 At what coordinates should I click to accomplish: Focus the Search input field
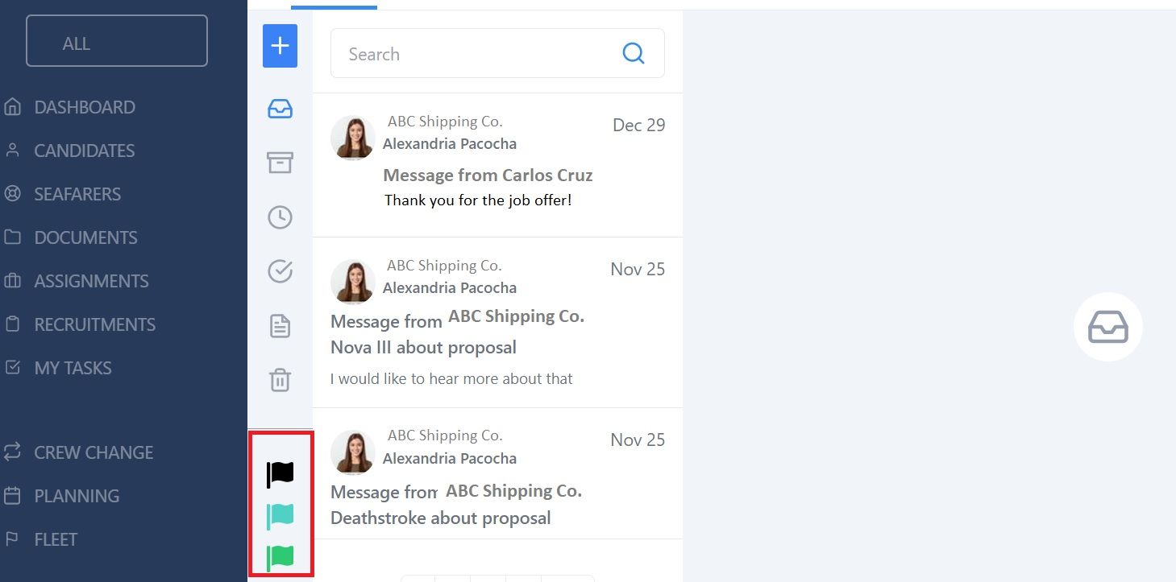tap(497, 53)
